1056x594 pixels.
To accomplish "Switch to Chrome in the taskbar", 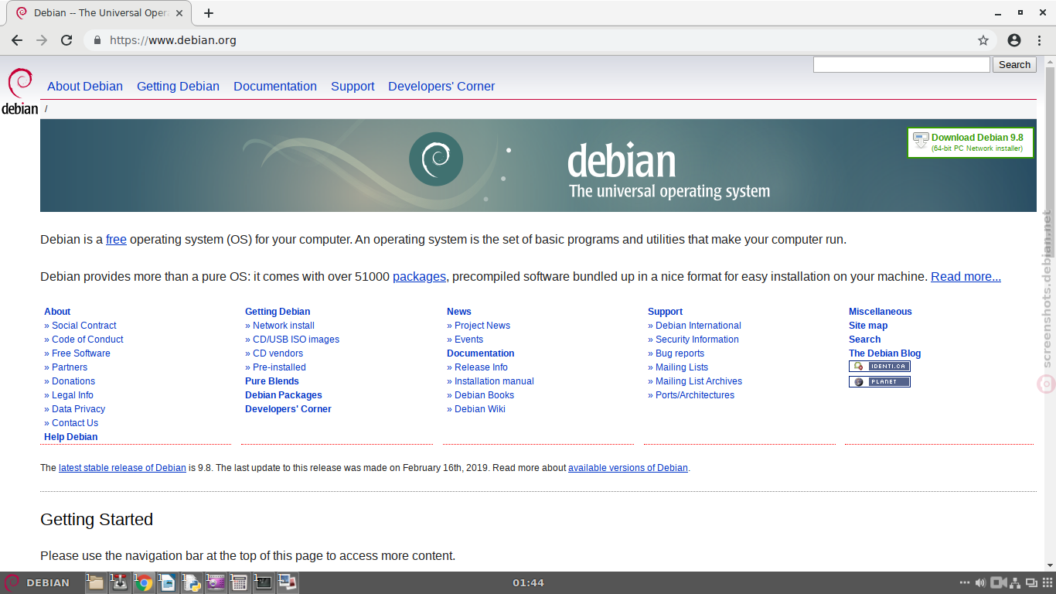I will (x=143, y=583).
